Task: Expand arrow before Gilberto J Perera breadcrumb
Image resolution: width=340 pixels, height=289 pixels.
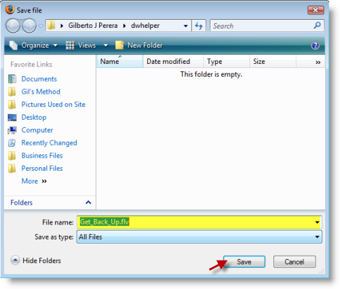Action: coord(62,26)
